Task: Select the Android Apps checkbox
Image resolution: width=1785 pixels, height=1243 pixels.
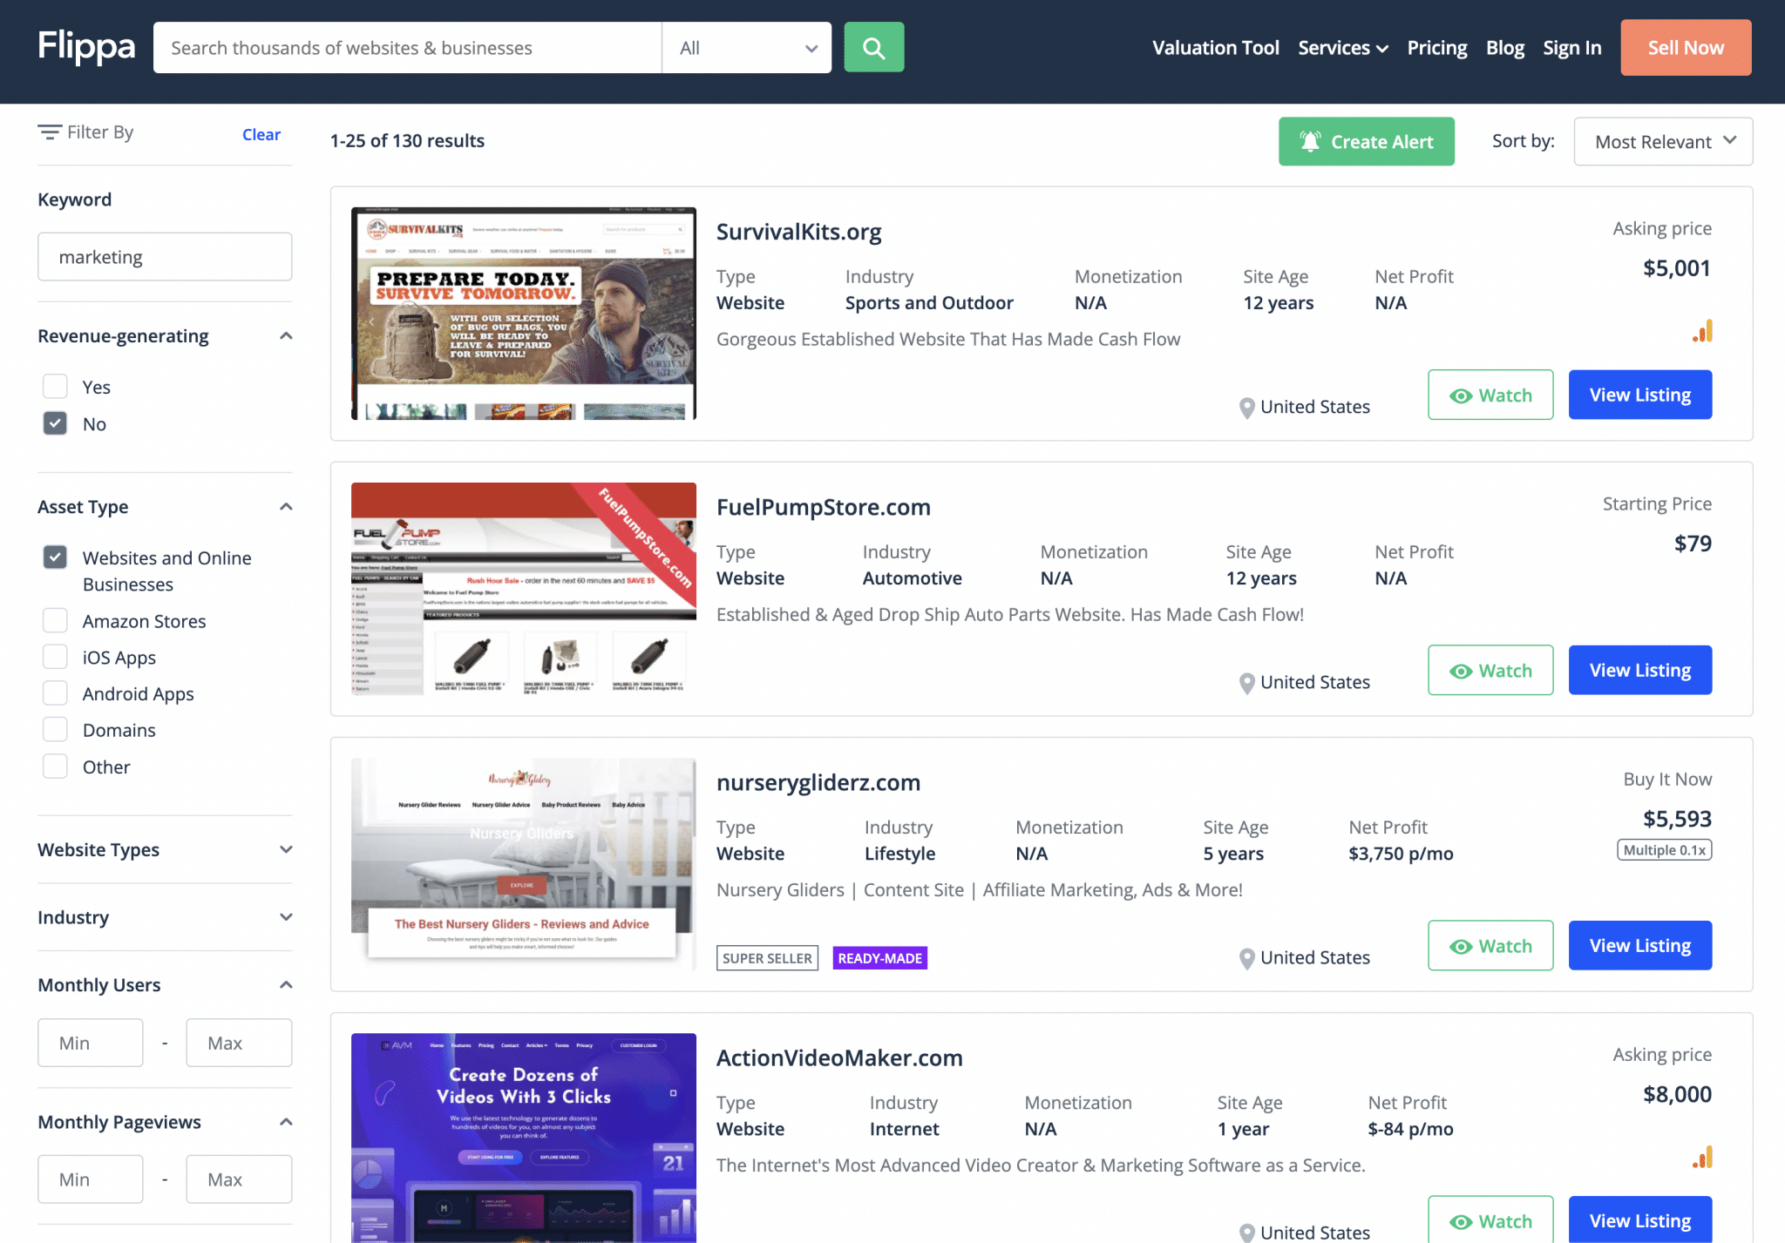Action: pyautogui.click(x=55, y=693)
